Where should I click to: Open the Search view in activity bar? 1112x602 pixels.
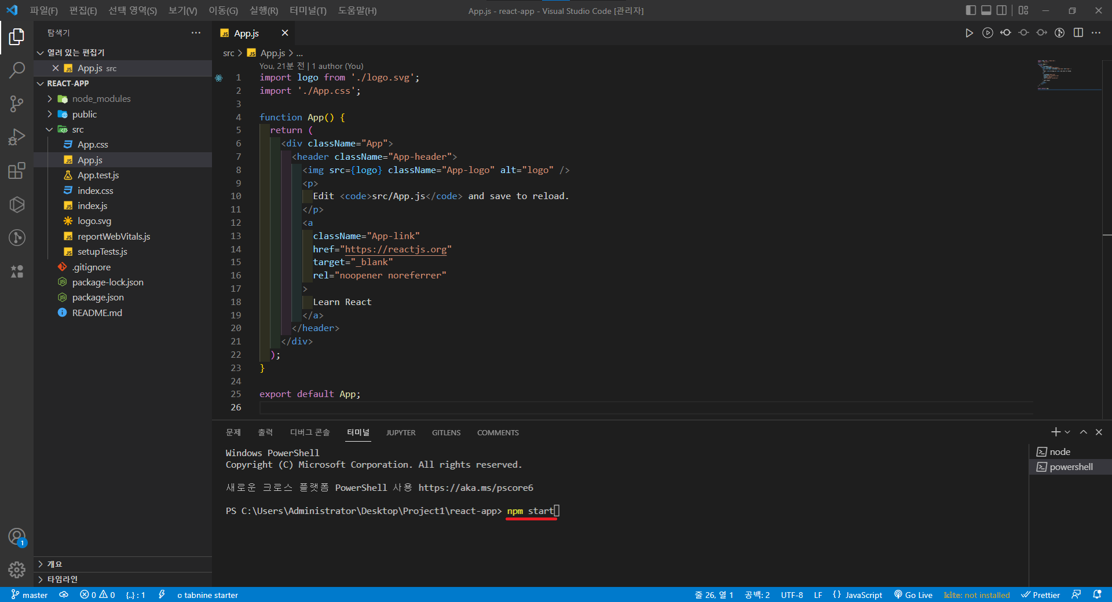tap(17, 70)
